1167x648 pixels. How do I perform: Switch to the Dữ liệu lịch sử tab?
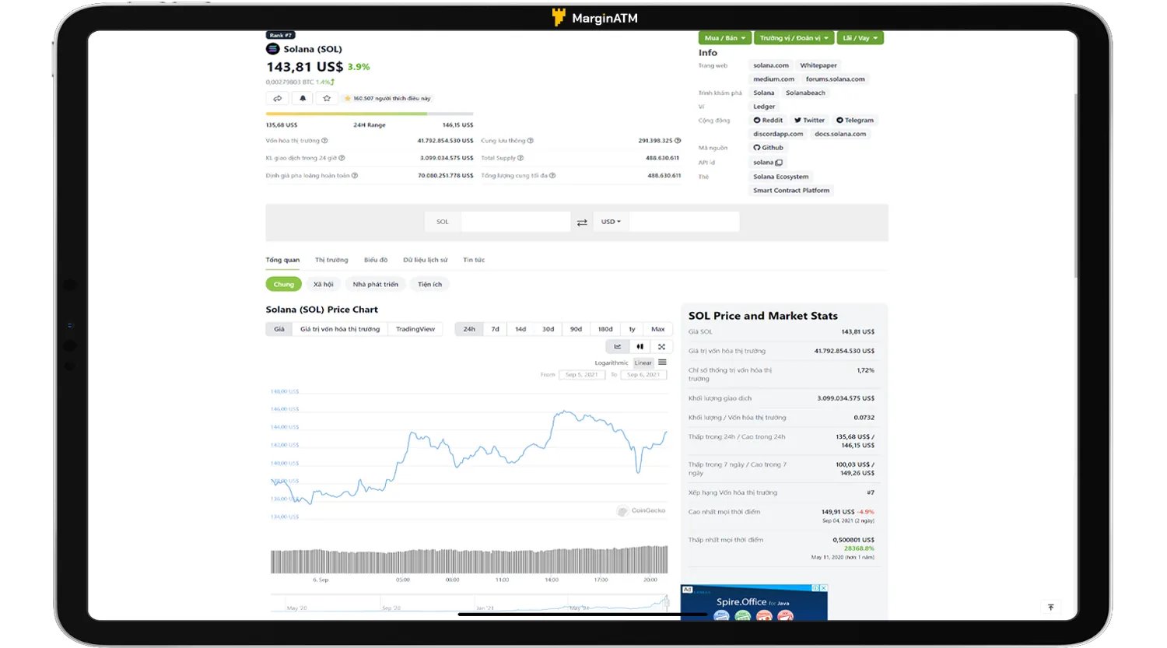click(426, 260)
